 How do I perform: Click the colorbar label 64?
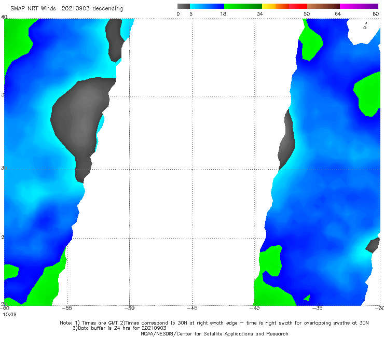tap(338, 14)
